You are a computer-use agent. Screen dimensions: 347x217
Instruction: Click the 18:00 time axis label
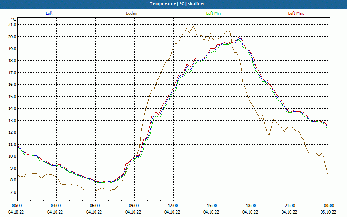[x=252, y=205]
